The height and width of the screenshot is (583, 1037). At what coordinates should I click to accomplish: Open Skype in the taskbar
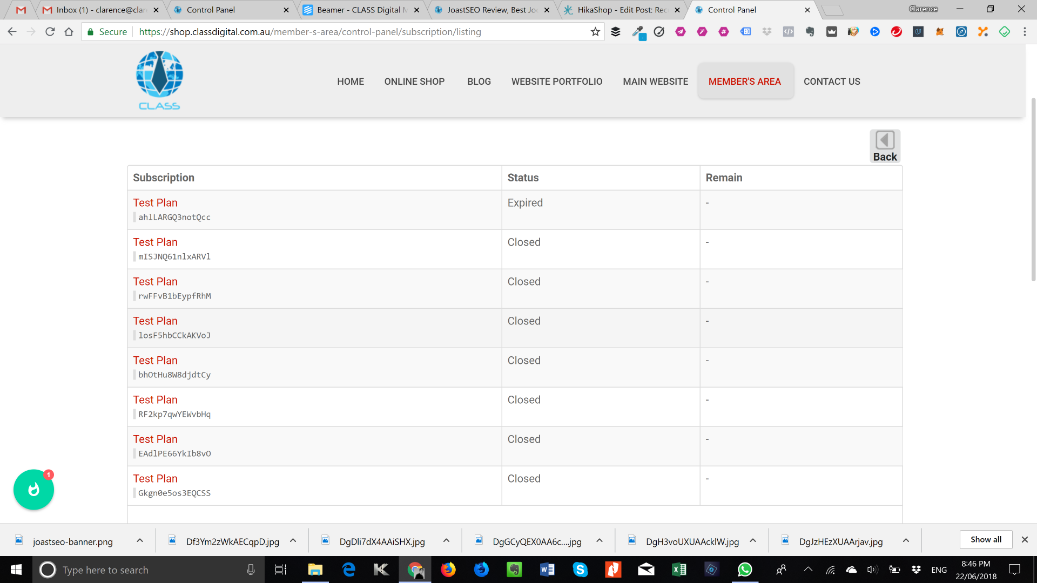580,570
